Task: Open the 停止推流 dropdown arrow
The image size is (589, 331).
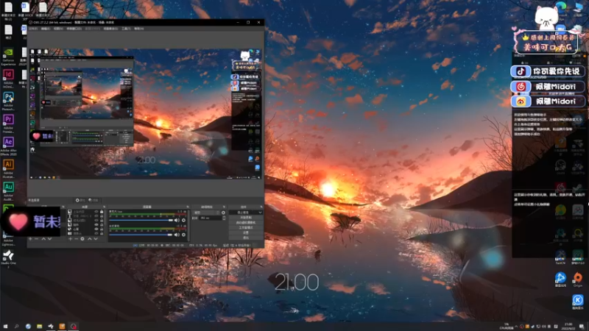Action: tap(260, 213)
